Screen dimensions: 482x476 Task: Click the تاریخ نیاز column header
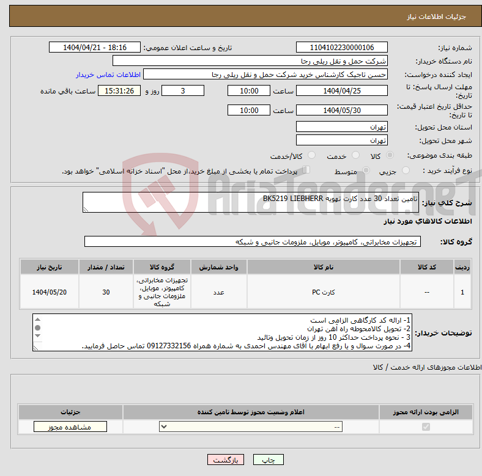(x=50, y=267)
